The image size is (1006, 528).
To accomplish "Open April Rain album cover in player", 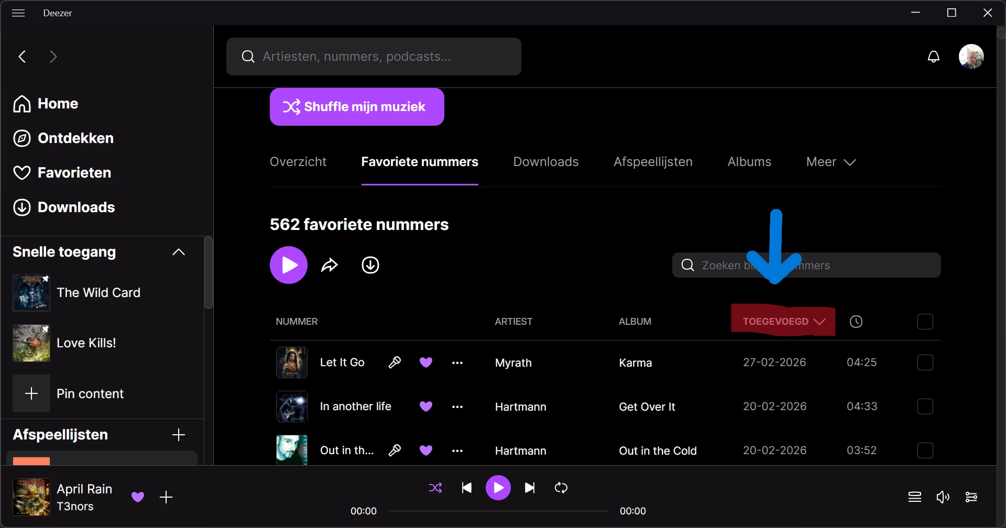I will click(x=31, y=497).
